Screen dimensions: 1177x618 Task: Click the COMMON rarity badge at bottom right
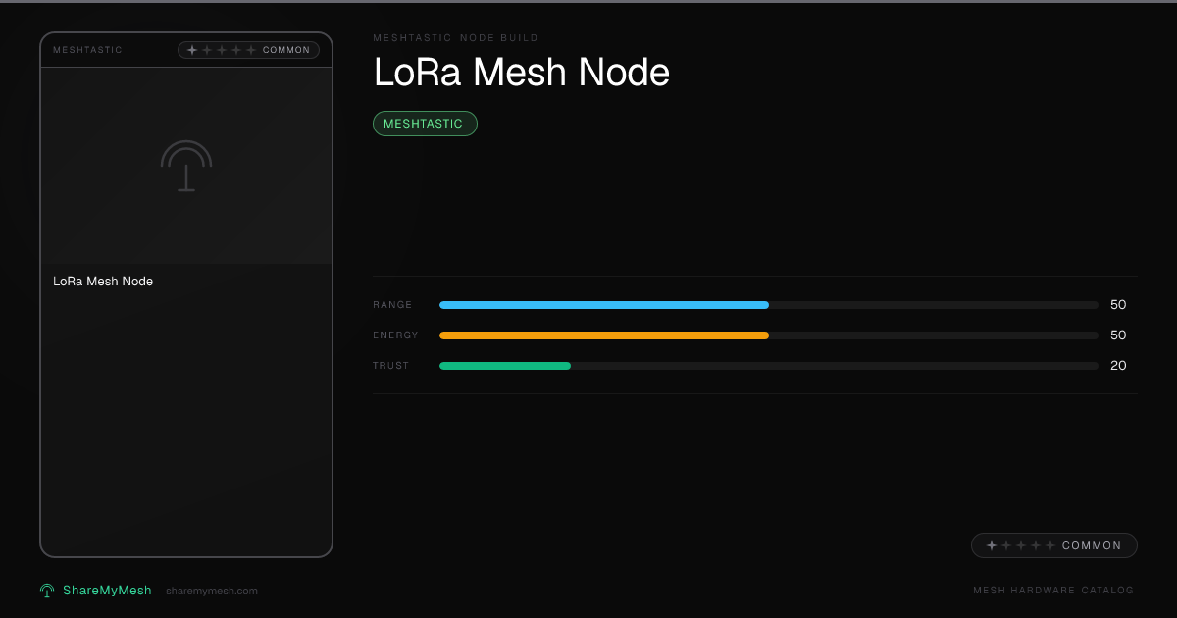[x=1054, y=545]
